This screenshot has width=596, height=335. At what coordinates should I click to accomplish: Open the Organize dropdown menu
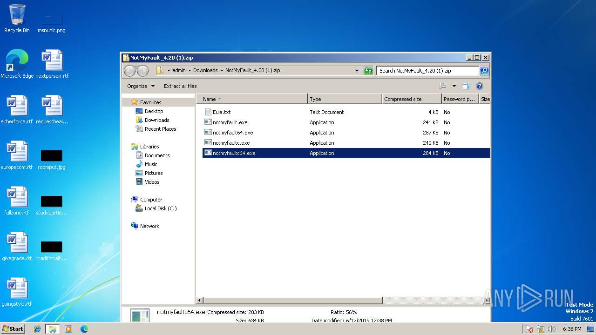(x=141, y=86)
